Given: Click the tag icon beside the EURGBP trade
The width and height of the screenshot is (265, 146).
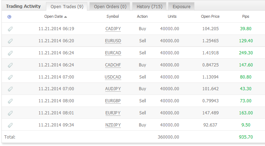Looking at the screenshot, I should tap(10, 101).
